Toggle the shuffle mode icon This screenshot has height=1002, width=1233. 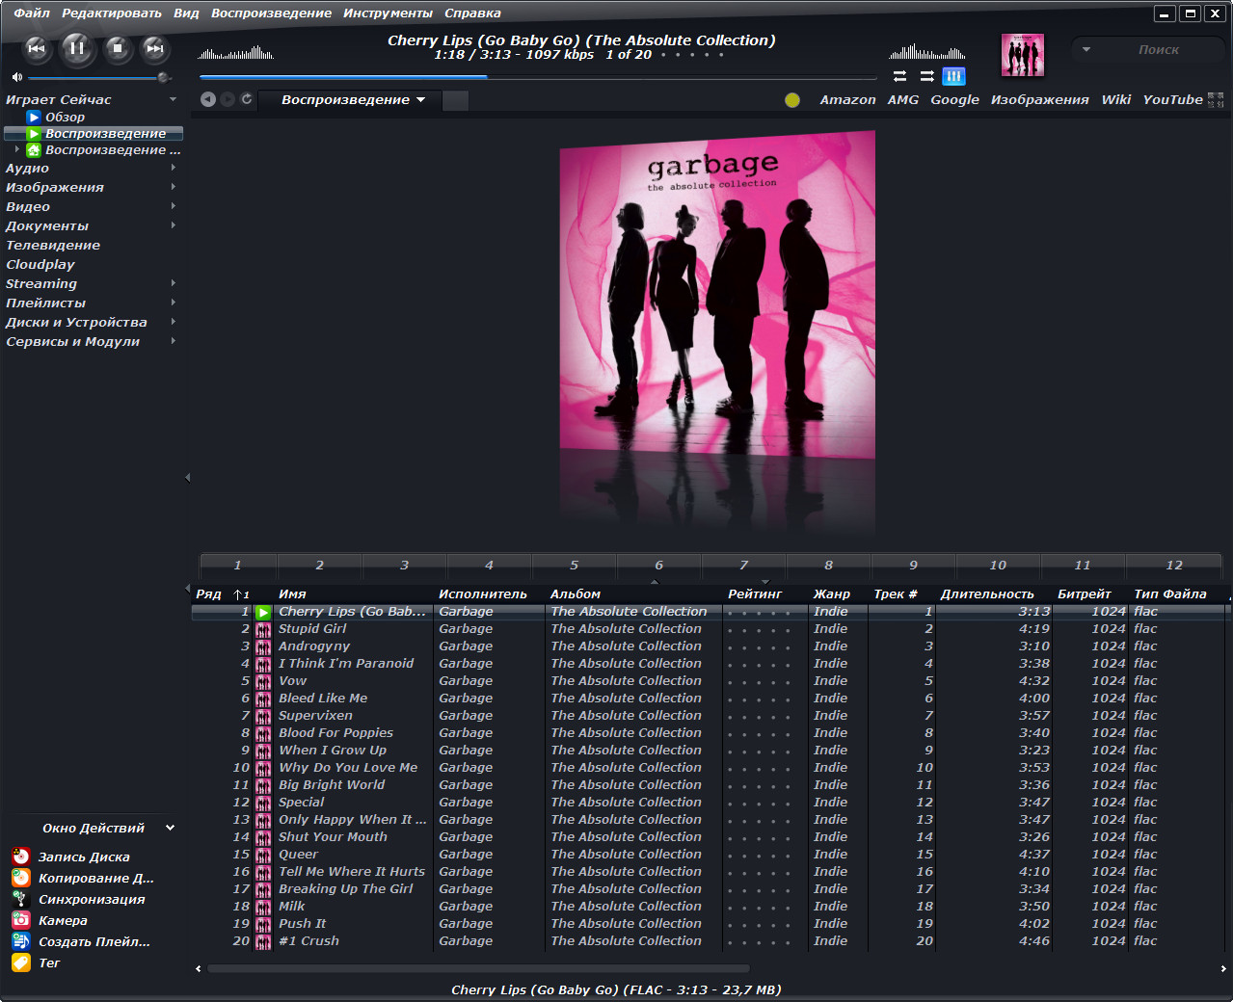[926, 76]
